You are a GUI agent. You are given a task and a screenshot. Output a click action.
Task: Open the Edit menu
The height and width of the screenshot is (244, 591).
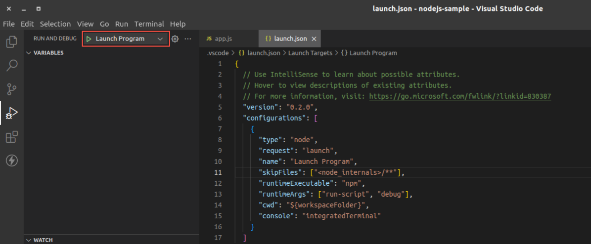pyautogui.click(x=27, y=24)
